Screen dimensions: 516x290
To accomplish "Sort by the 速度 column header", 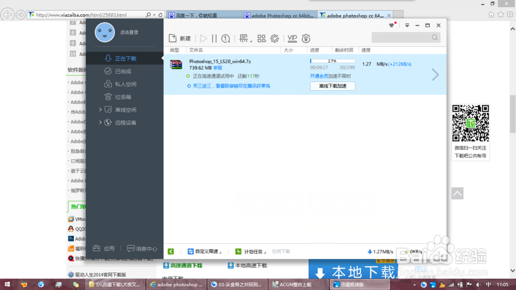I will pos(366,50).
